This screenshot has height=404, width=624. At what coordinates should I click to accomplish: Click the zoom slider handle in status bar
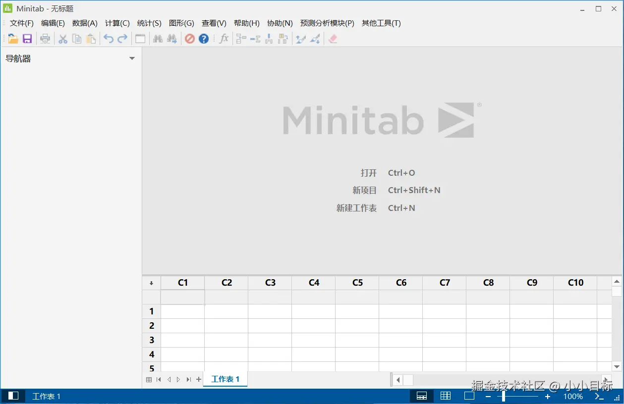click(x=504, y=396)
